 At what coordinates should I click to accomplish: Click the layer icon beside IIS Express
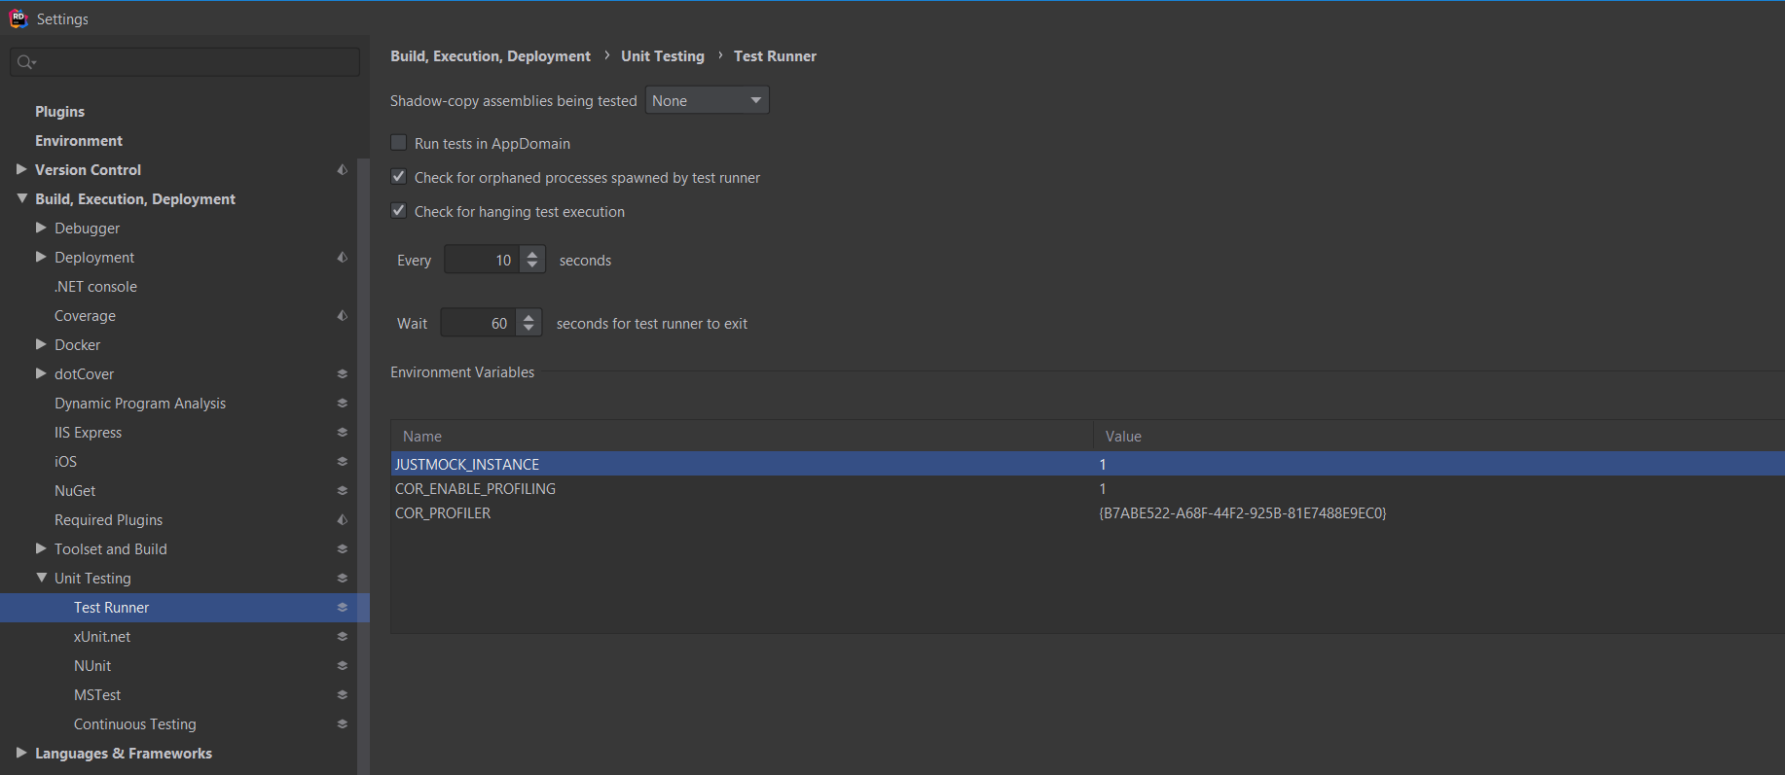pos(343,433)
